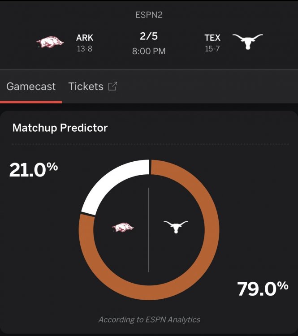Tap the 79.0% win probability figure
Screen dimensions: 298x336
[x=263, y=289]
